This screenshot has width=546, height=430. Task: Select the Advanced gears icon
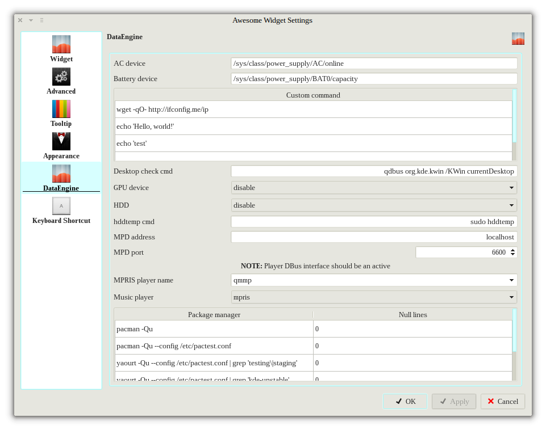point(61,77)
